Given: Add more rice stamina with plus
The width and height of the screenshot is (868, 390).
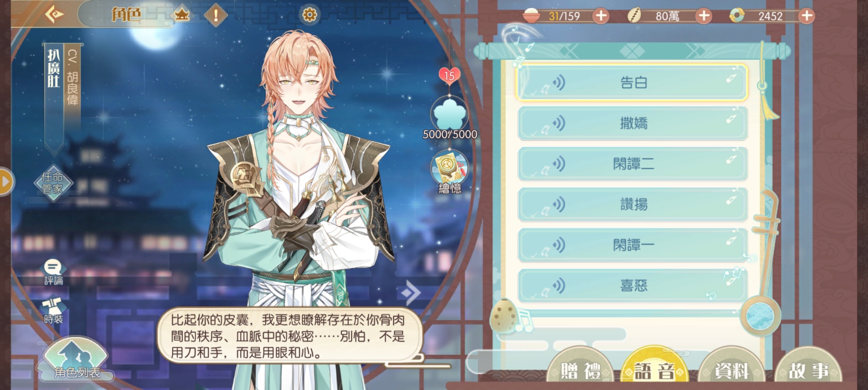Looking at the screenshot, I should click(x=601, y=16).
